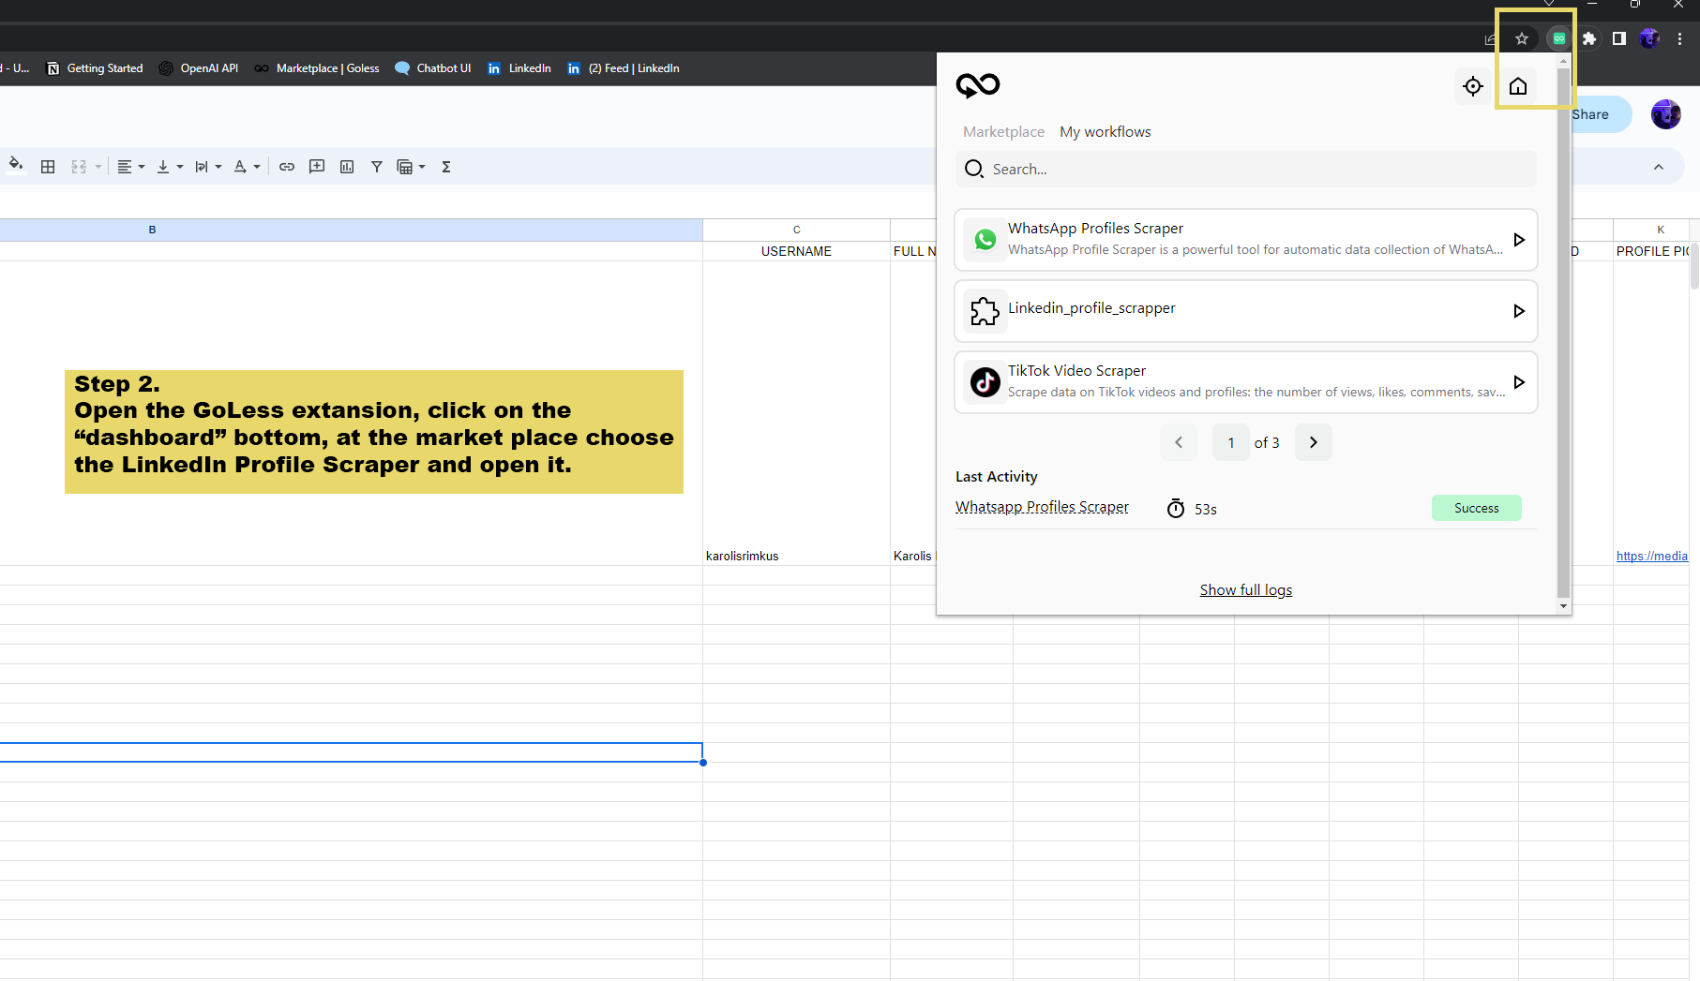Insert a link with the link icon
This screenshot has height=981, width=1700.
click(287, 167)
